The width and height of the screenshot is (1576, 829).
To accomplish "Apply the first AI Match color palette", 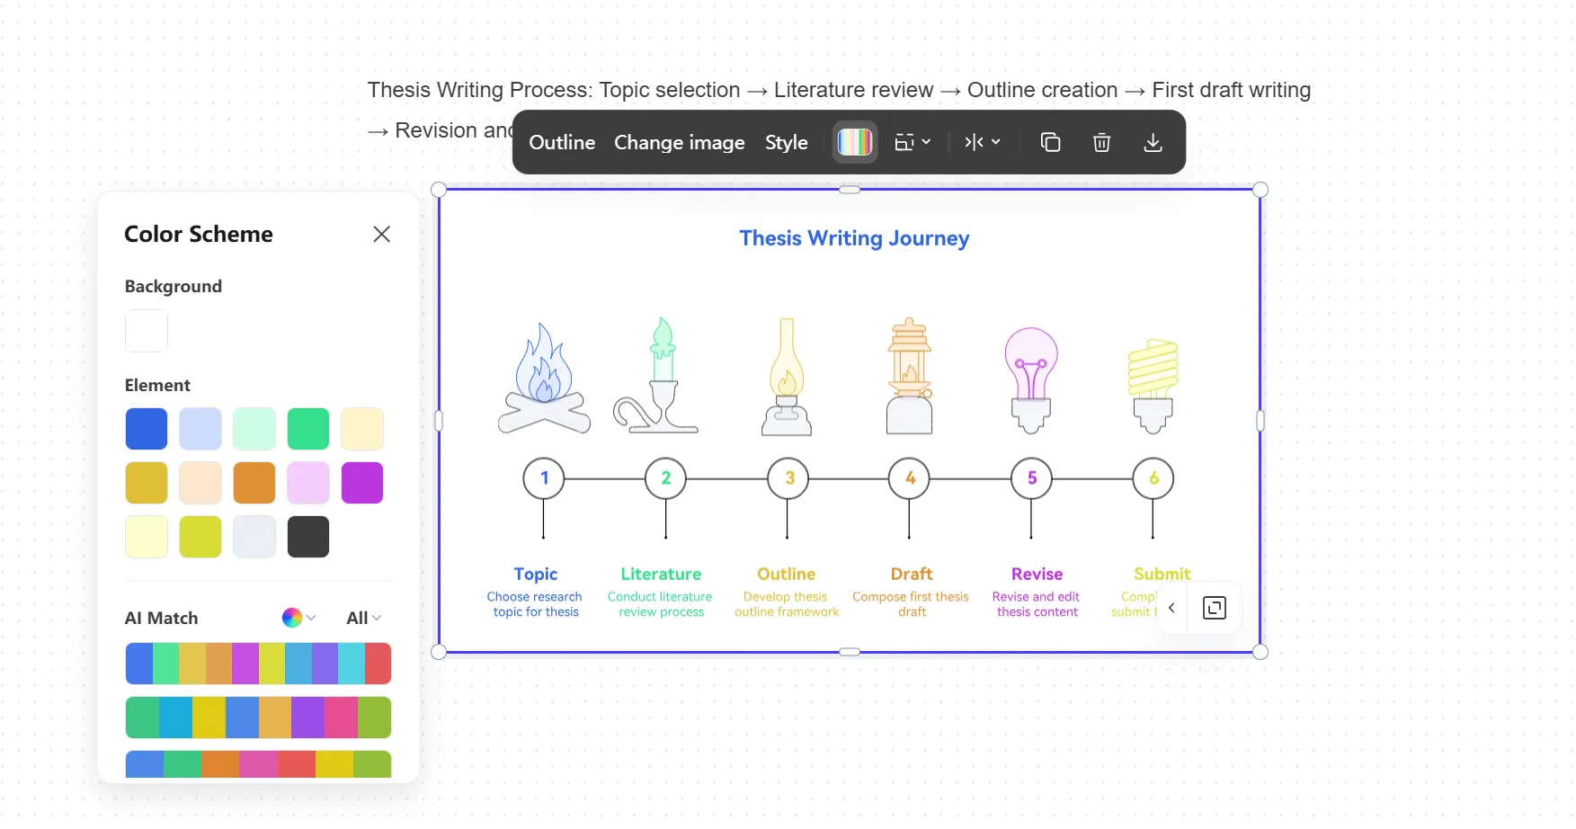I will 258,664.
